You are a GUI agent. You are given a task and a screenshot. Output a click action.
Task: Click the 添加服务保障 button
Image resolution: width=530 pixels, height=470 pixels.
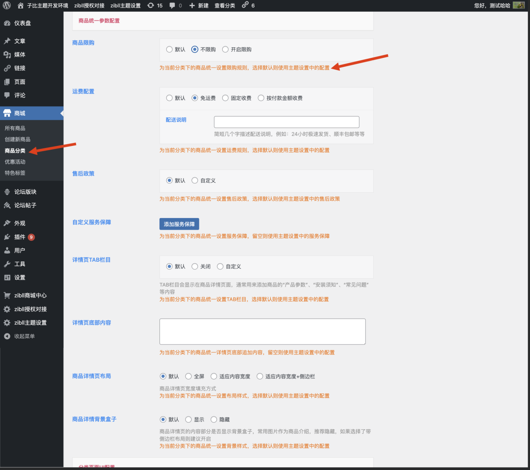(179, 224)
